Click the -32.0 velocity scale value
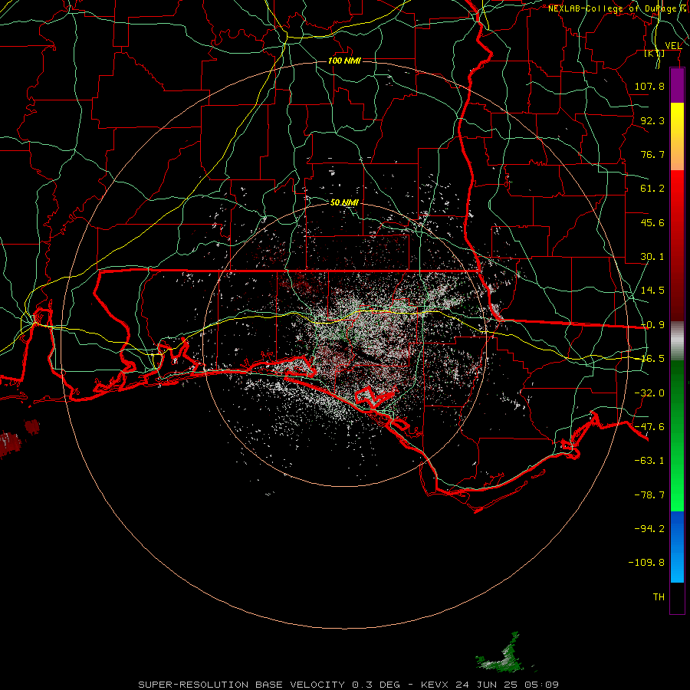Viewport: 690px width, 690px height. (x=649, y=393)
